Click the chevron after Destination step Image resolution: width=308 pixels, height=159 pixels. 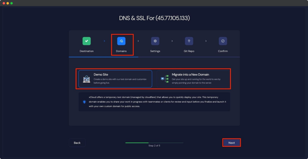pos(104,41)
